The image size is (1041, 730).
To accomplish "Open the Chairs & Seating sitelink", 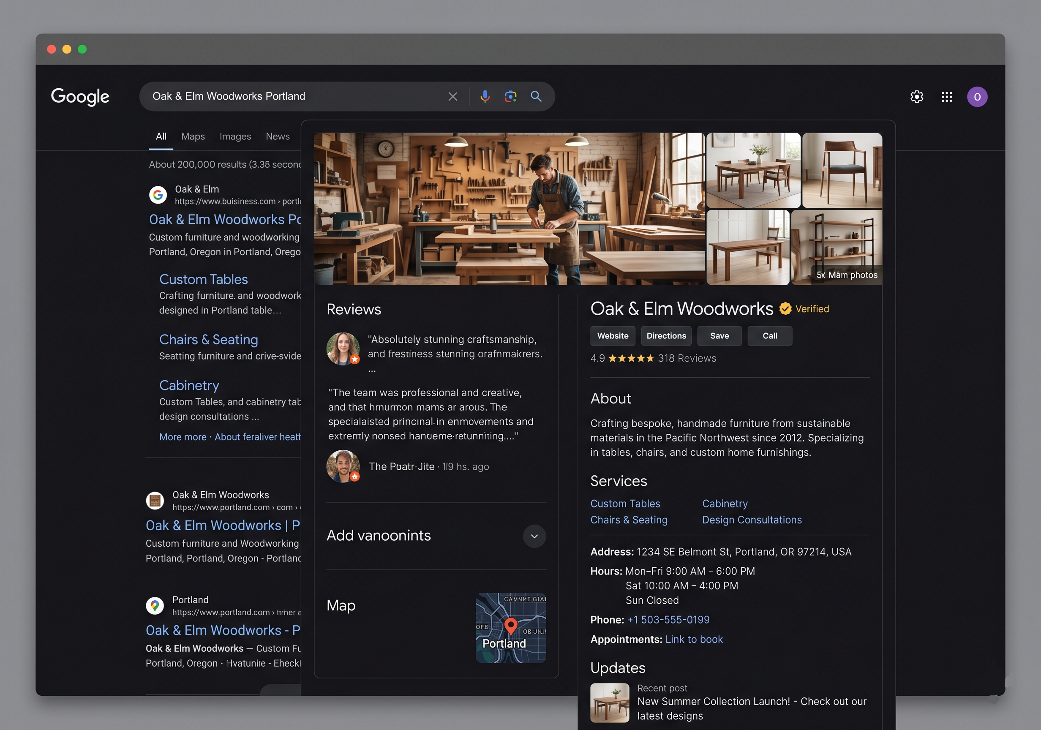I will click(x=209, y=340).
